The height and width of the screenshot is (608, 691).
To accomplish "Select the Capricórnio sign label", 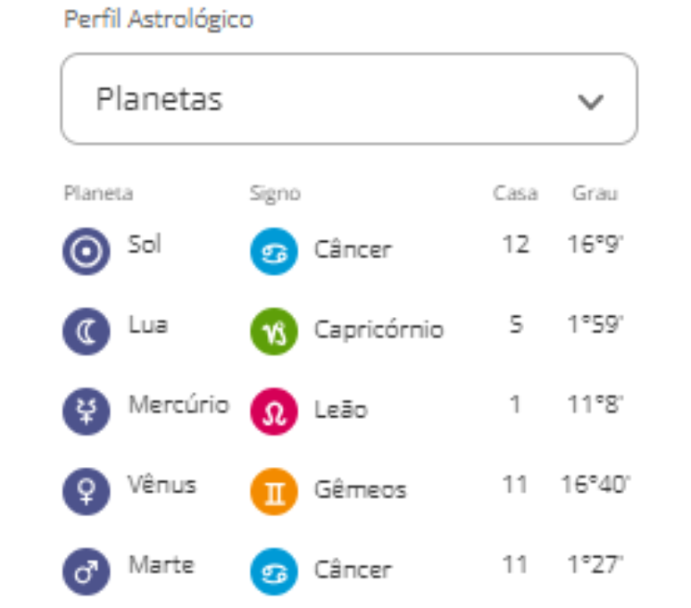I will (379, 330).
